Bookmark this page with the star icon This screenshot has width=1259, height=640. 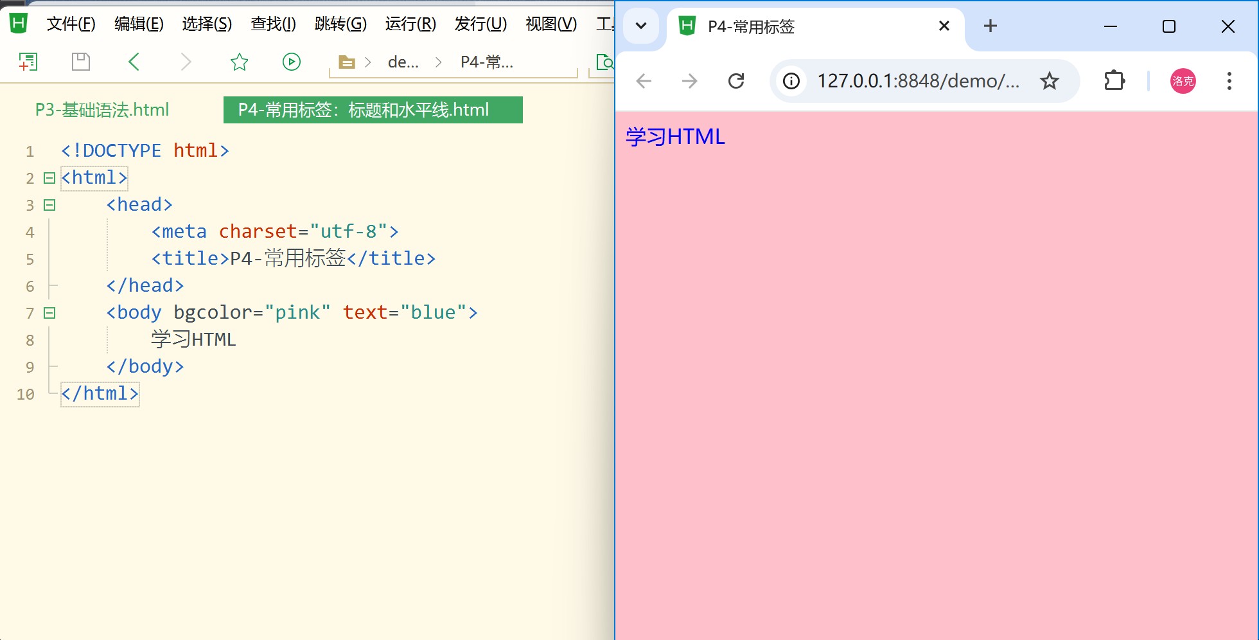tap(1050, 81)
